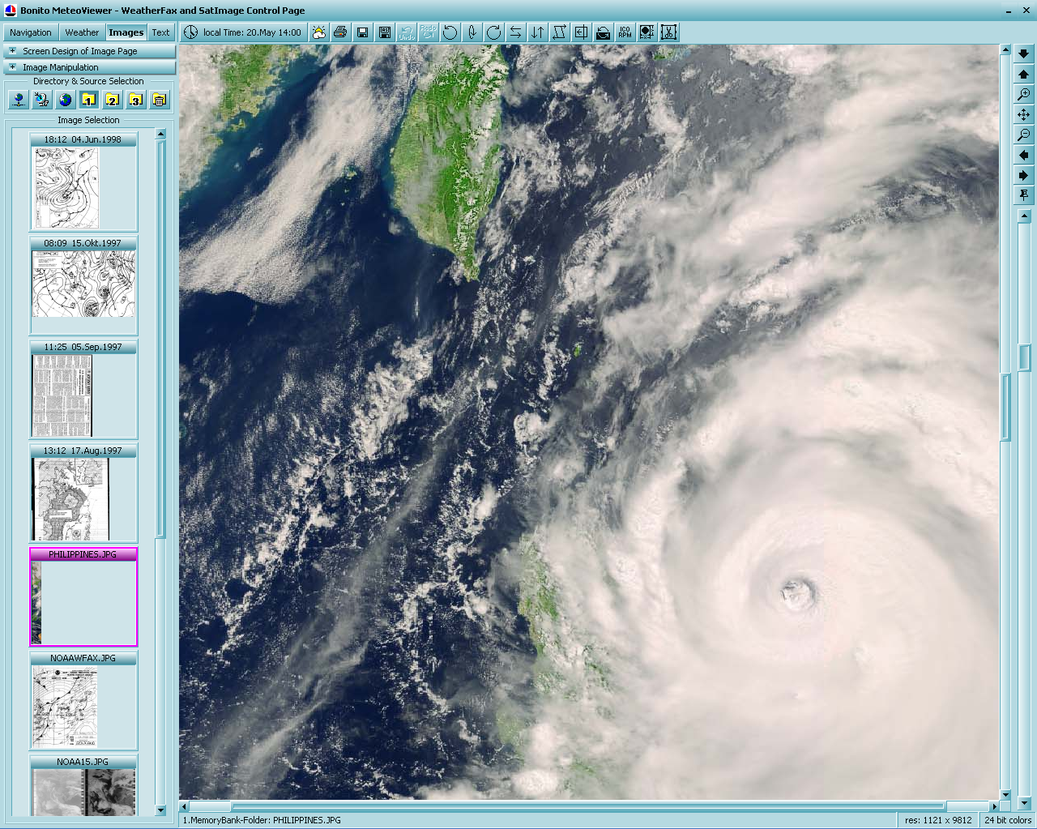Click the ICO RPM toolbar icon

(x=625, y=32)
